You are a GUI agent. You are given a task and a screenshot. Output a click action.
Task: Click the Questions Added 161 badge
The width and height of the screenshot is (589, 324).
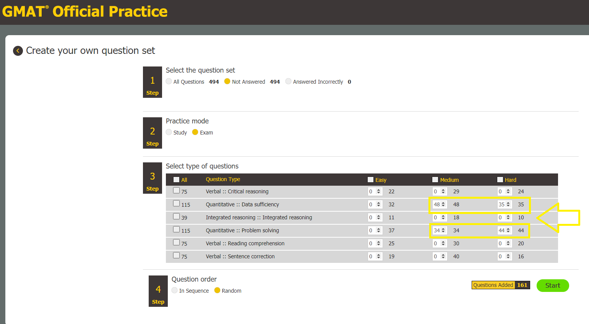coord(501,285)
